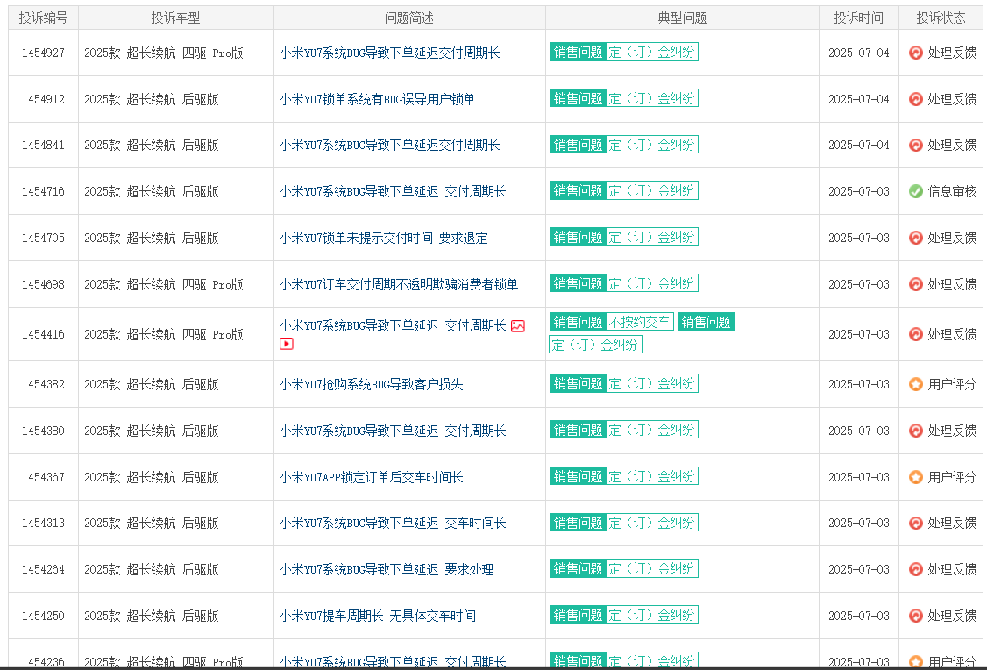Click the 销售问题 tag in row 1454382
Image resolution: width=987 pixels, height=670 pixels.
tap(578, 383)
